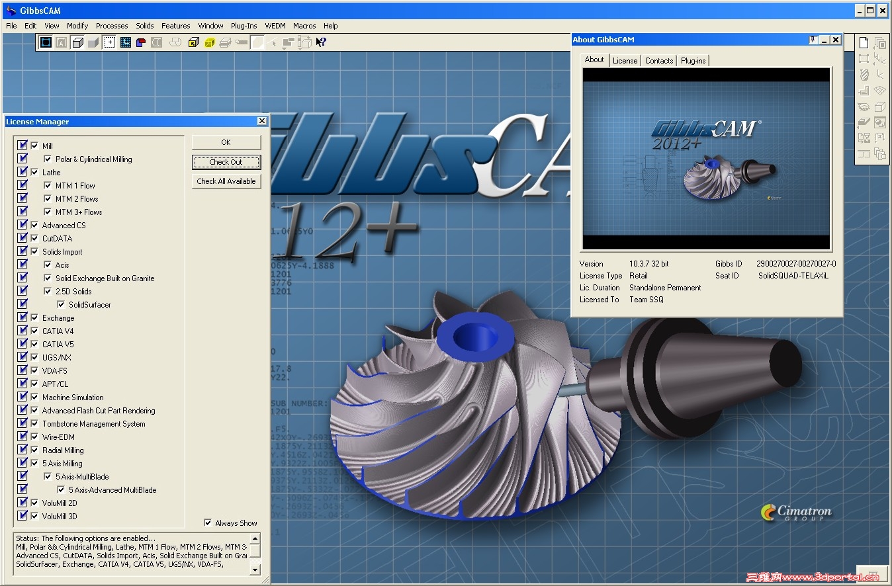Toggle VoluMill 3D checkbox
Viewport: 892px width, 586px height.
(35, 516)
